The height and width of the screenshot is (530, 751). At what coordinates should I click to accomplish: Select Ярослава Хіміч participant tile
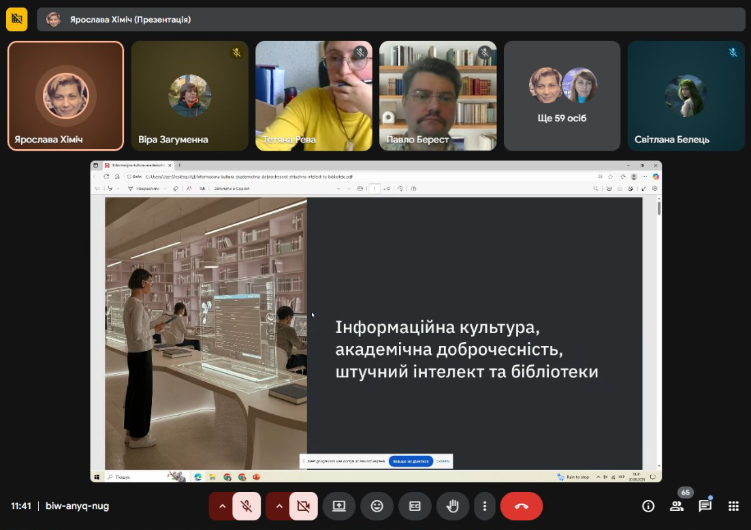tap(65, 96)
